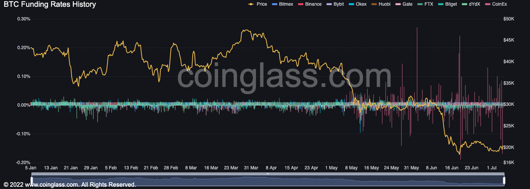The width and height of the screenshot is (530, 189).
Task: Click the 0.20% left axis label
Action: pyautogui.click(x=24, y=48)
